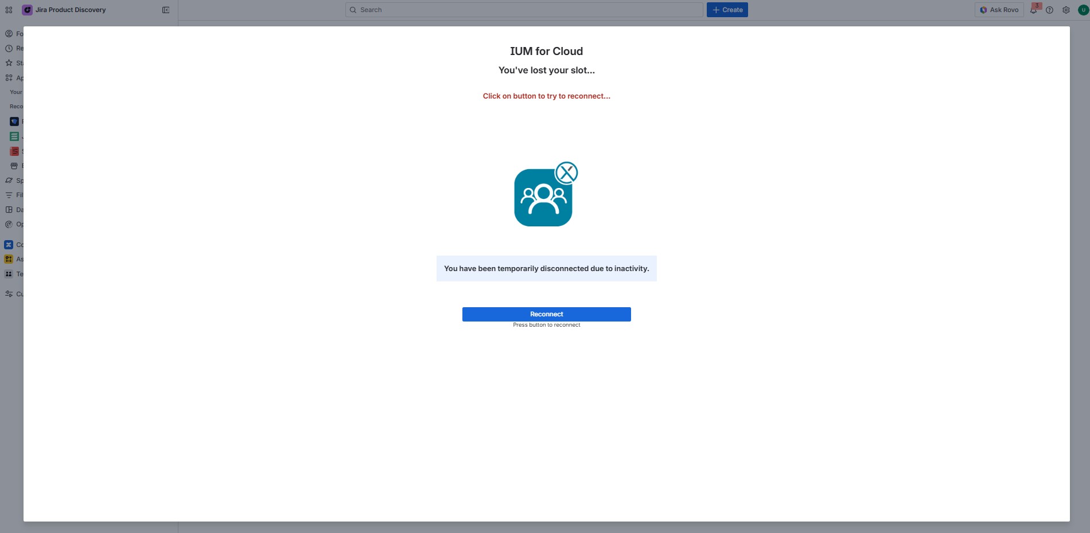The image size is (1090, 533).
Task: Open the Teams app icon in sidebar
Action: [x=9, y=274]
